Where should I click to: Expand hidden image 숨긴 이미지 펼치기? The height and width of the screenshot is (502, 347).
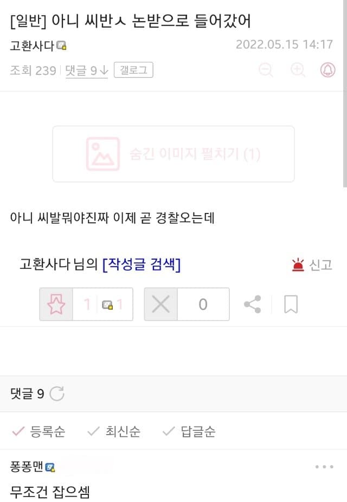(173, 154)
